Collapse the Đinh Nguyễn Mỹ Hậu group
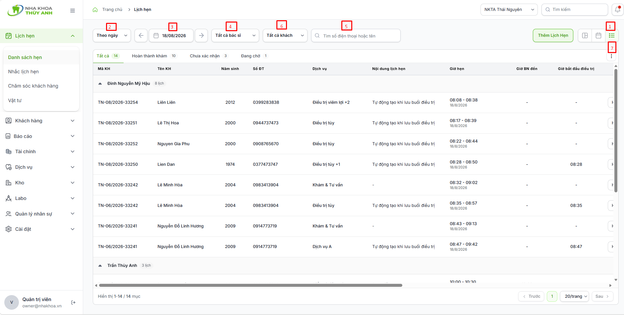 100,84
